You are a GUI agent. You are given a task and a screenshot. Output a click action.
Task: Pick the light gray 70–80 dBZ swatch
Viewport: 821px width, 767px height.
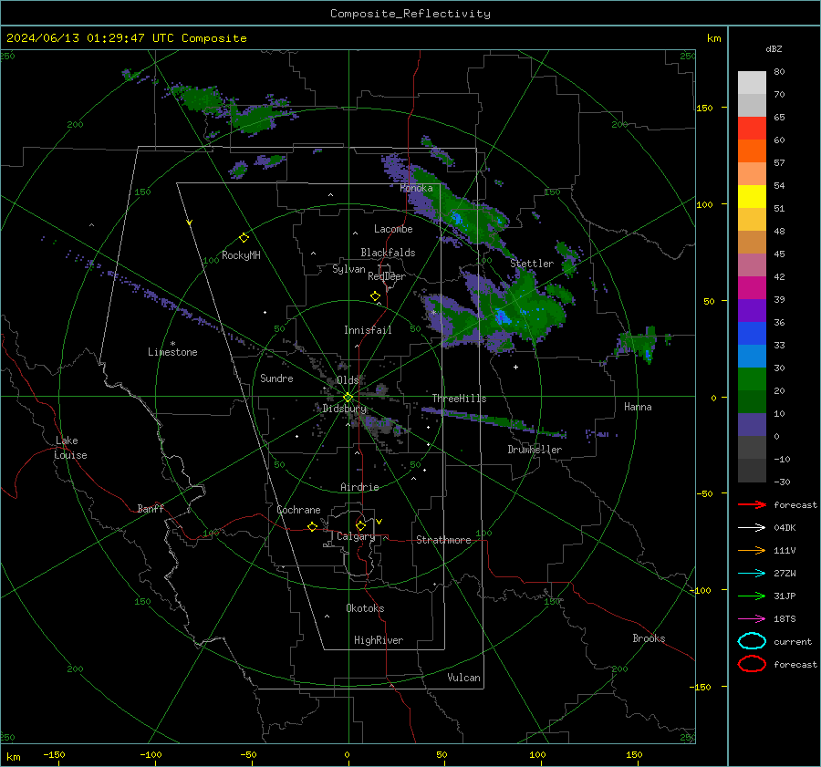(752, 82)
